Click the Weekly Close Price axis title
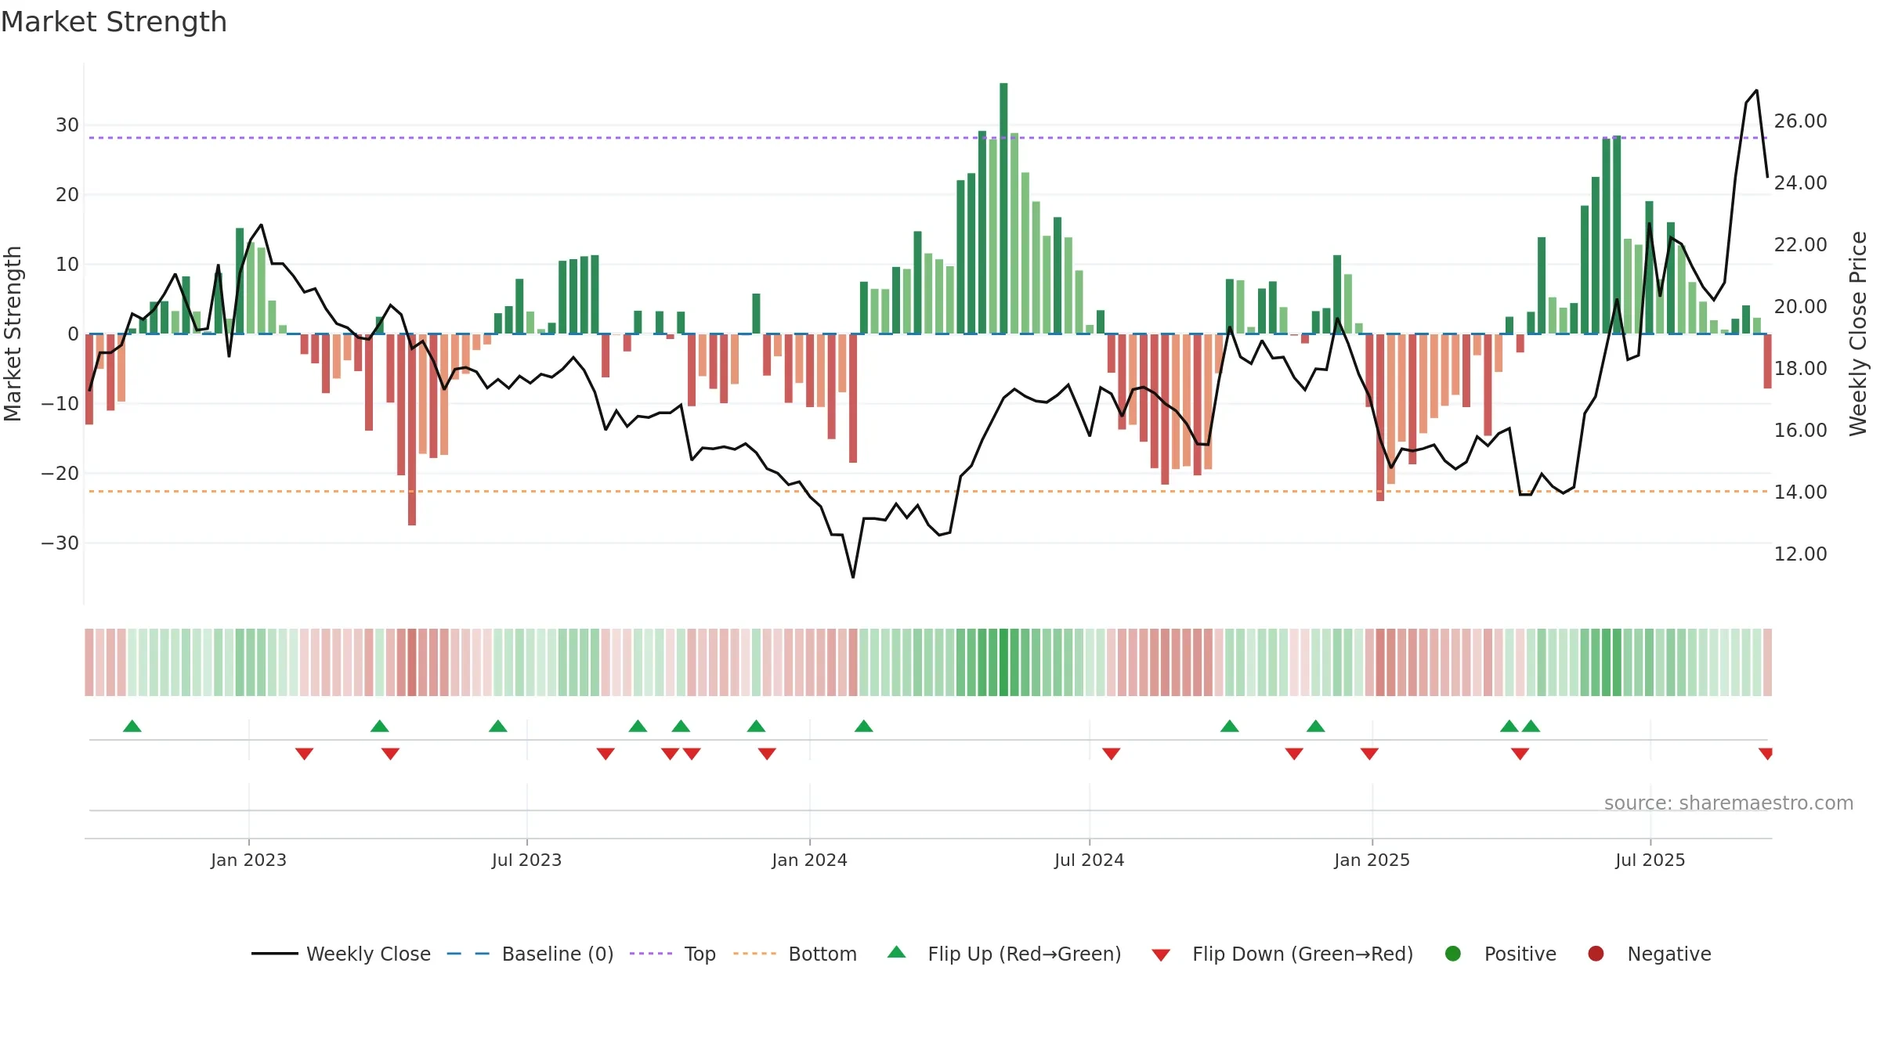 [1858, 334]
